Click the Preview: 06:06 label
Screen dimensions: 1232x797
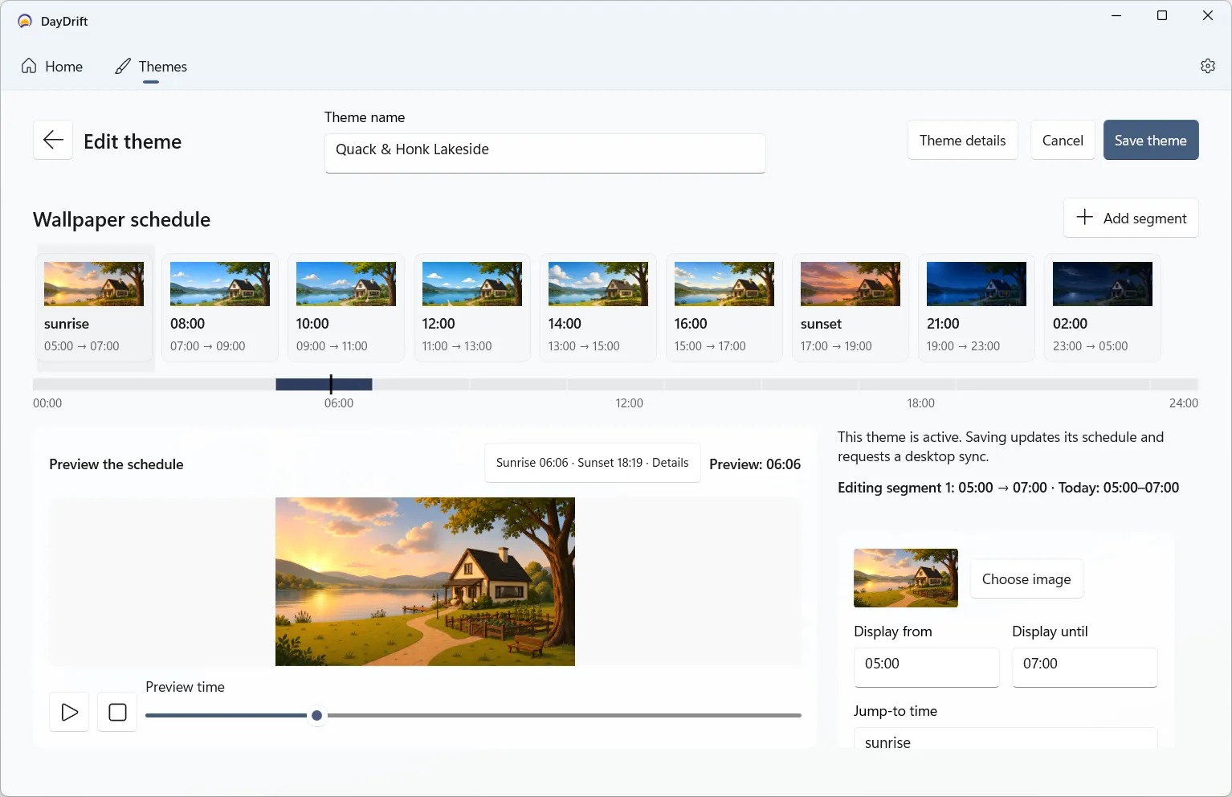coord(755,464)
